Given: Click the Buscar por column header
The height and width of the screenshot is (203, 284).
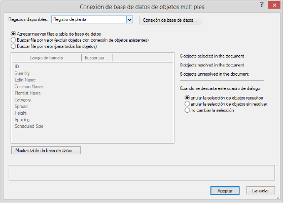Looking at the screenshot, I should 97,58.
